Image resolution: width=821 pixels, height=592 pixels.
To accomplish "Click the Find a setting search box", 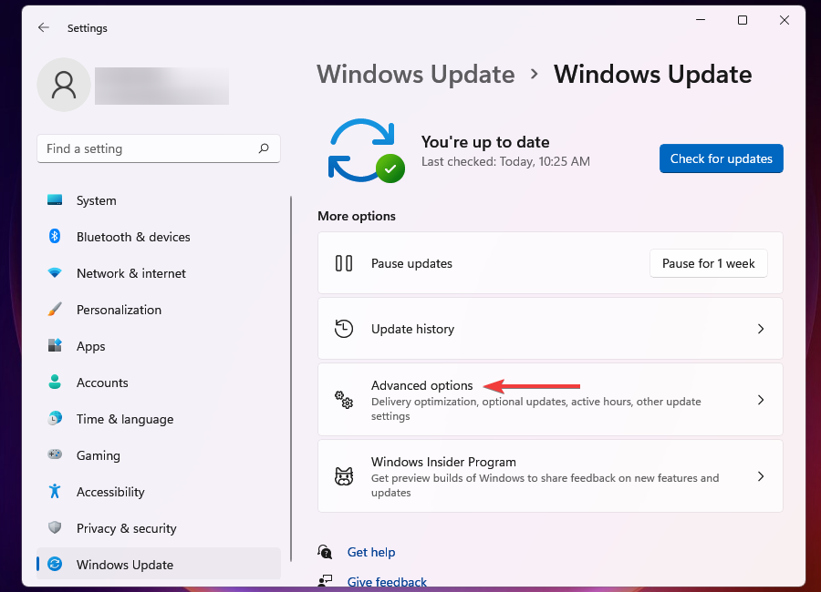I will [159, 148].
